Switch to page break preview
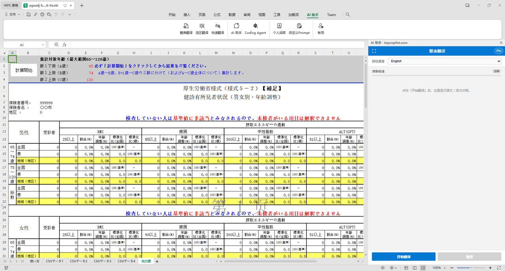This screenshot has height=271, width=505. click(423, 268)
